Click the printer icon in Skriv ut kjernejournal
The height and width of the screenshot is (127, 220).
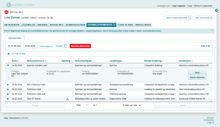click(x=190, y=18)
